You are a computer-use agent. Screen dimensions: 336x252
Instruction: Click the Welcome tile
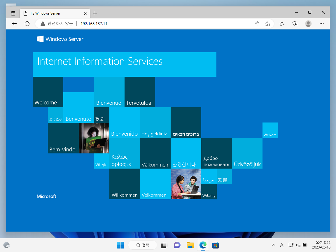[48, 92]
